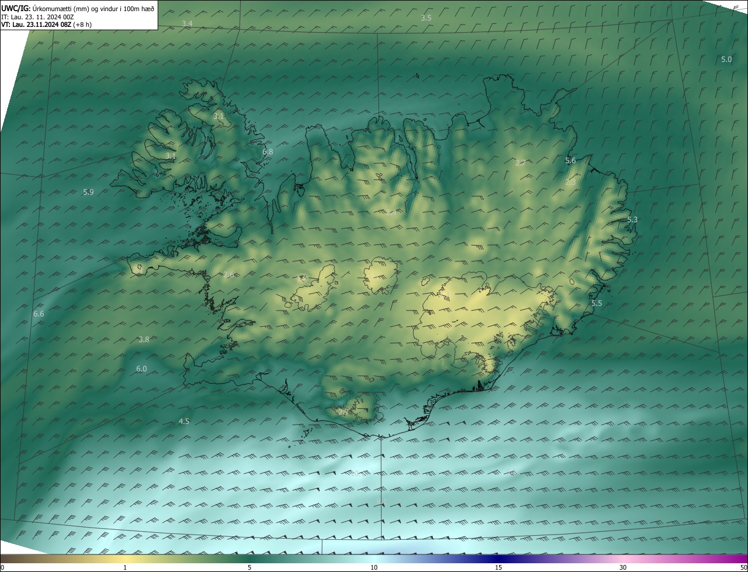The image size is (748, 572).
Task: Click the color scale tick label 30
Action: coord(623,568)
